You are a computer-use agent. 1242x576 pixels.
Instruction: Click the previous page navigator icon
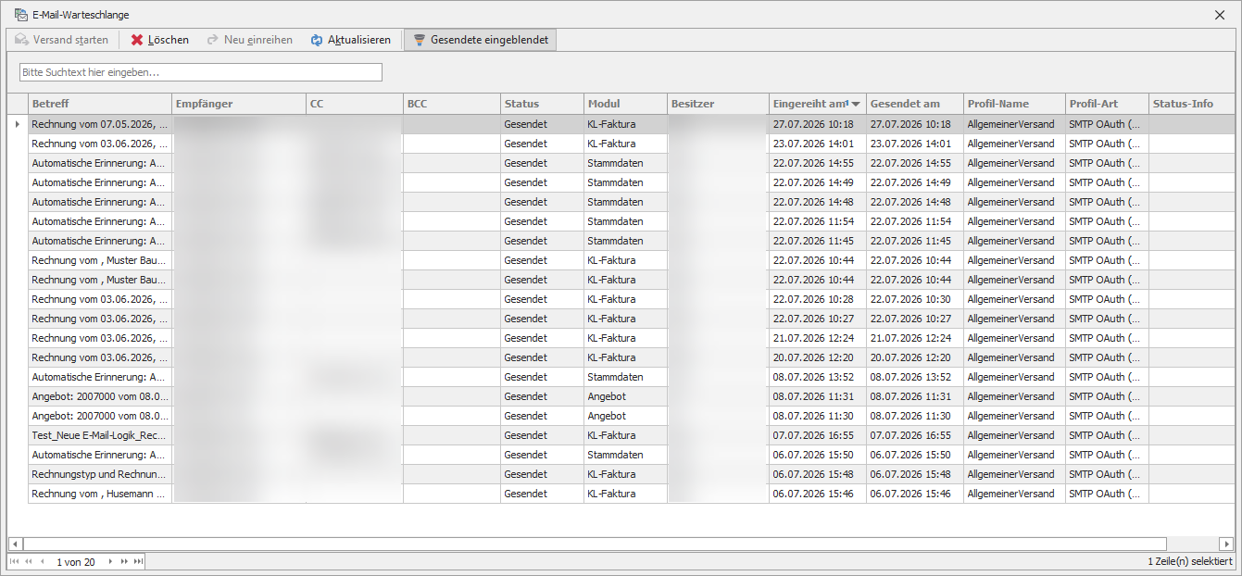[28, 562]
